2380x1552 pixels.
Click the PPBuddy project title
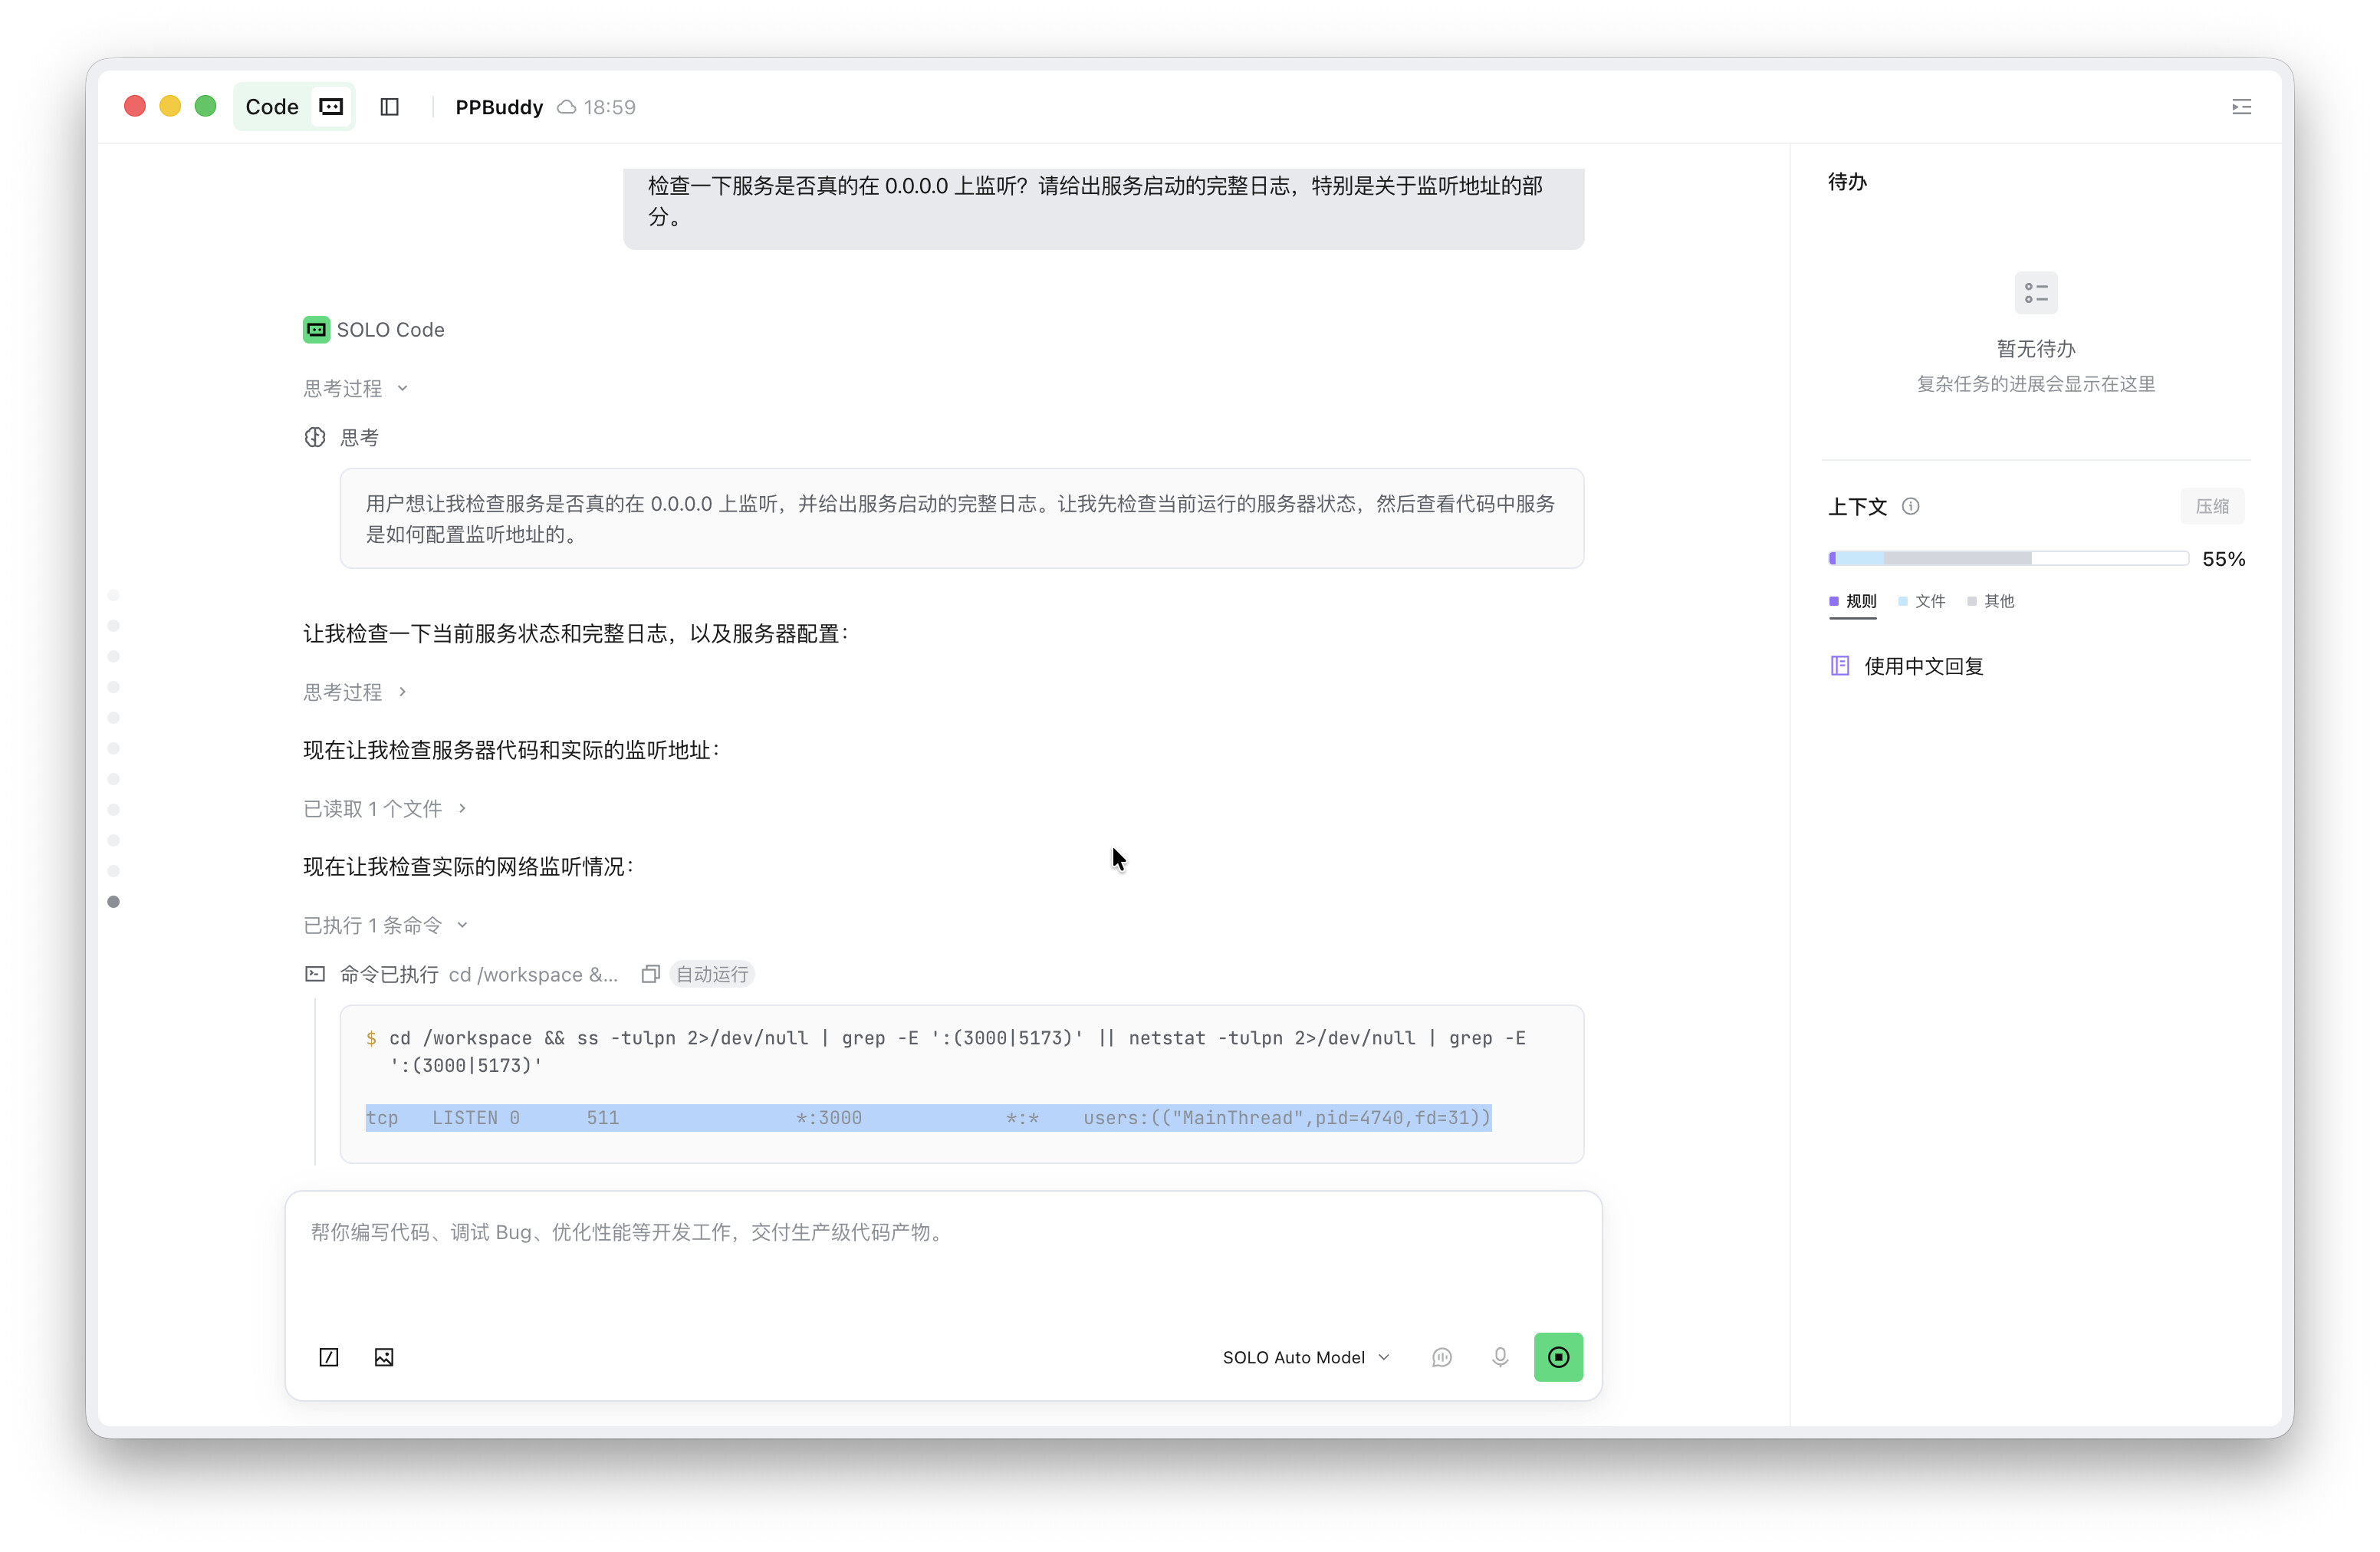click(x=499, y=107)
